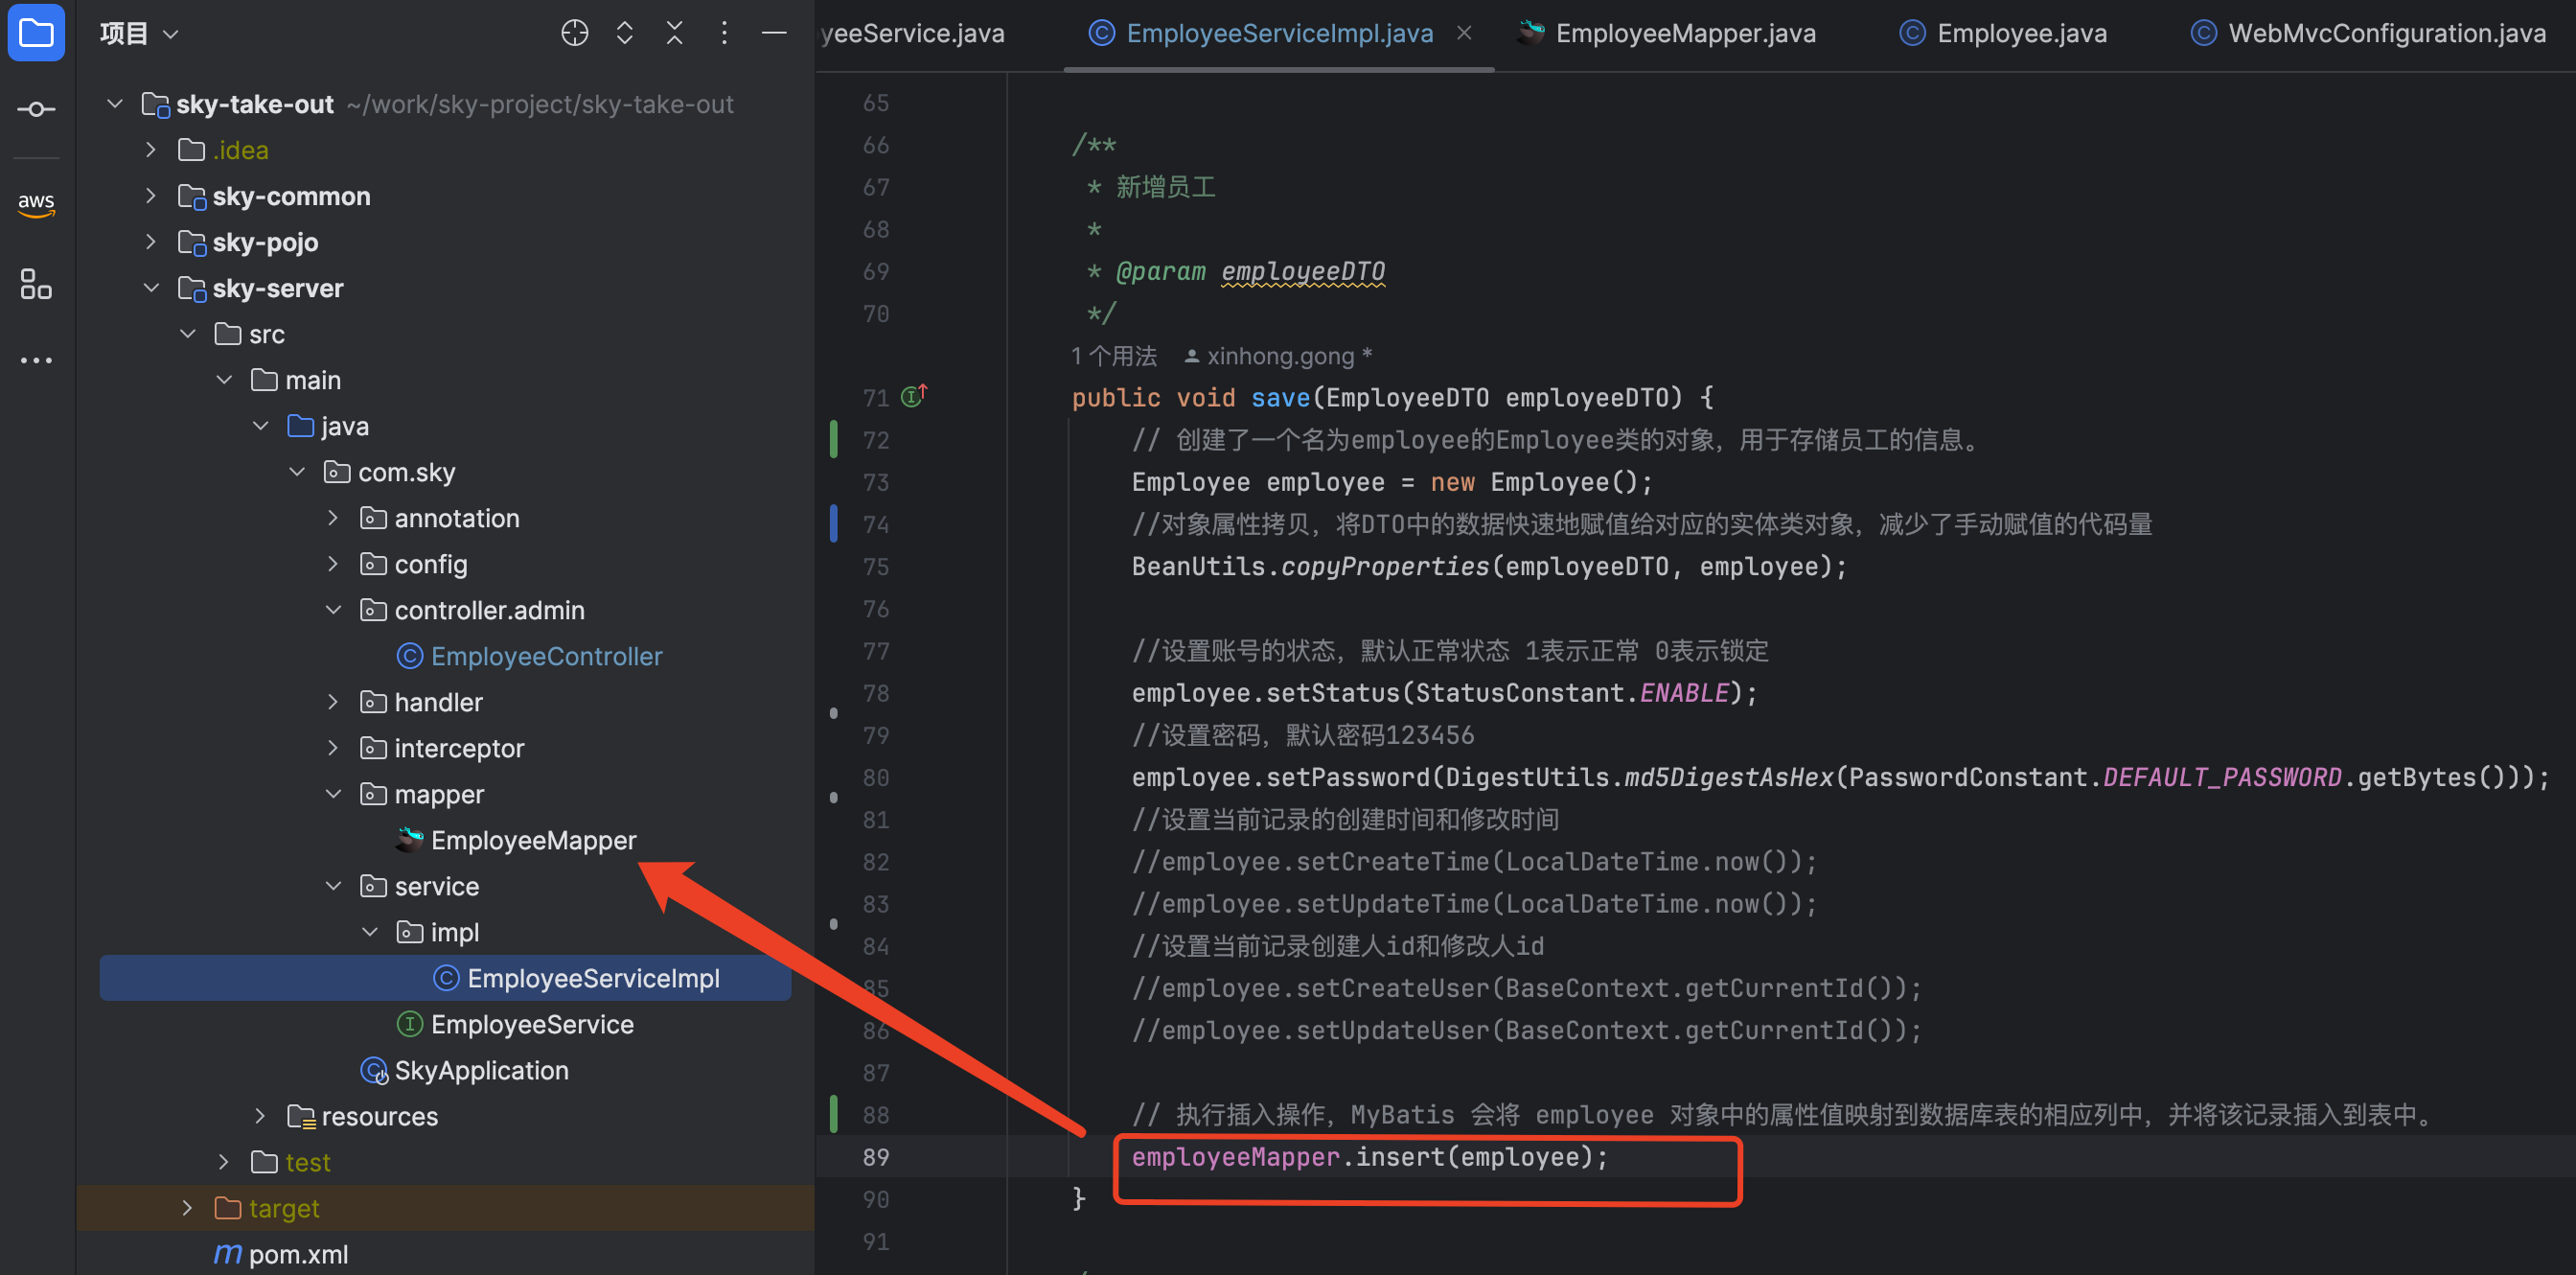2576x1275 pixels.
Task: Select the impl package
Action: 454,932
